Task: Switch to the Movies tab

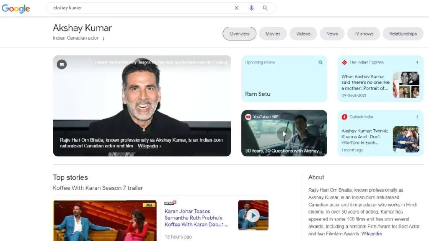Action: (x=273, y=33)
